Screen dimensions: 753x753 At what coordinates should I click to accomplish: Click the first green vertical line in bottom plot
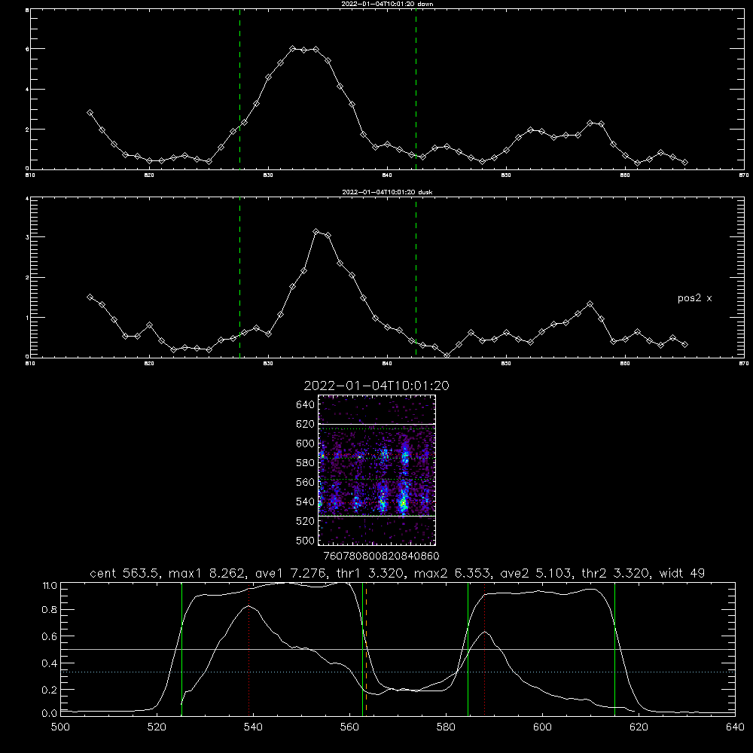181,649
